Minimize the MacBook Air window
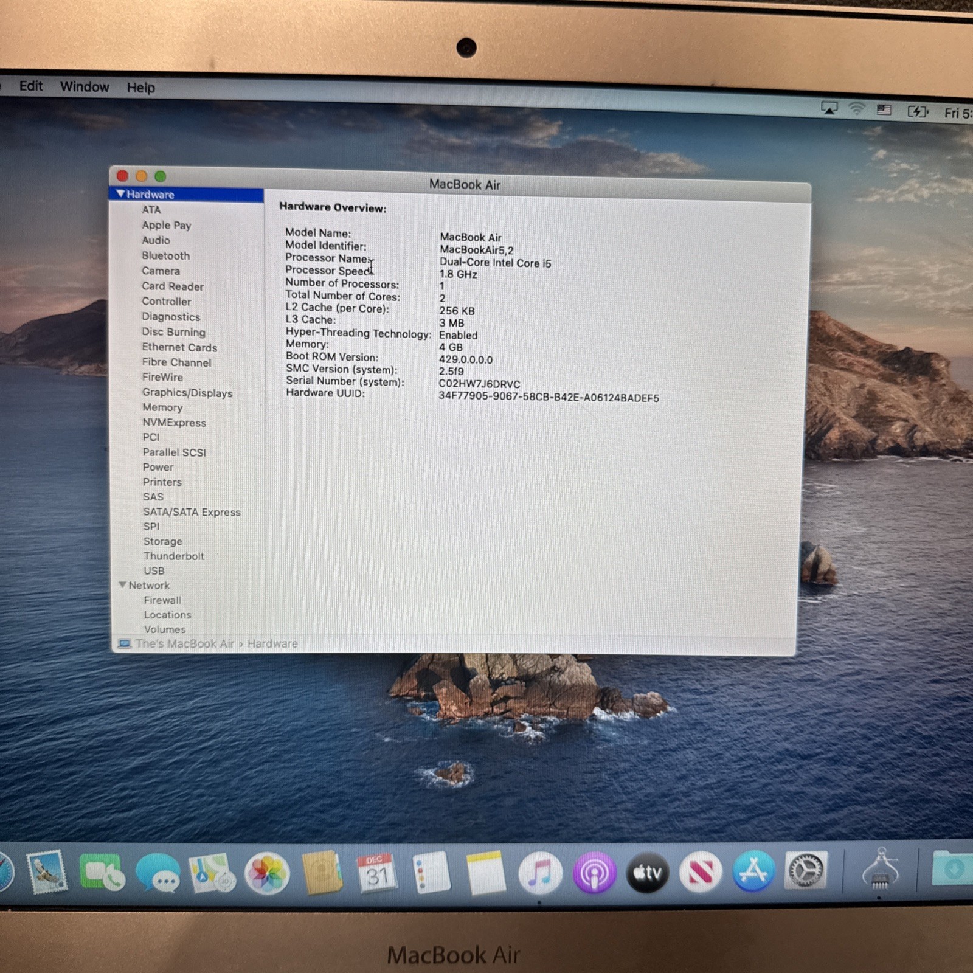973x973 pixels. click(x=141, y=176)
